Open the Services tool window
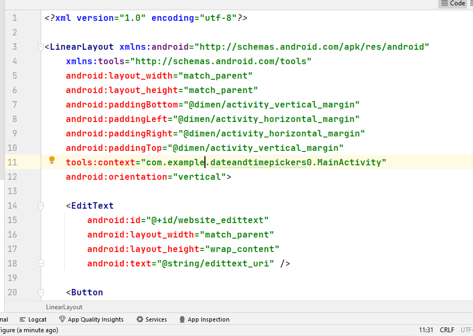This screenshot has width=473, height=336. point(152,319)
